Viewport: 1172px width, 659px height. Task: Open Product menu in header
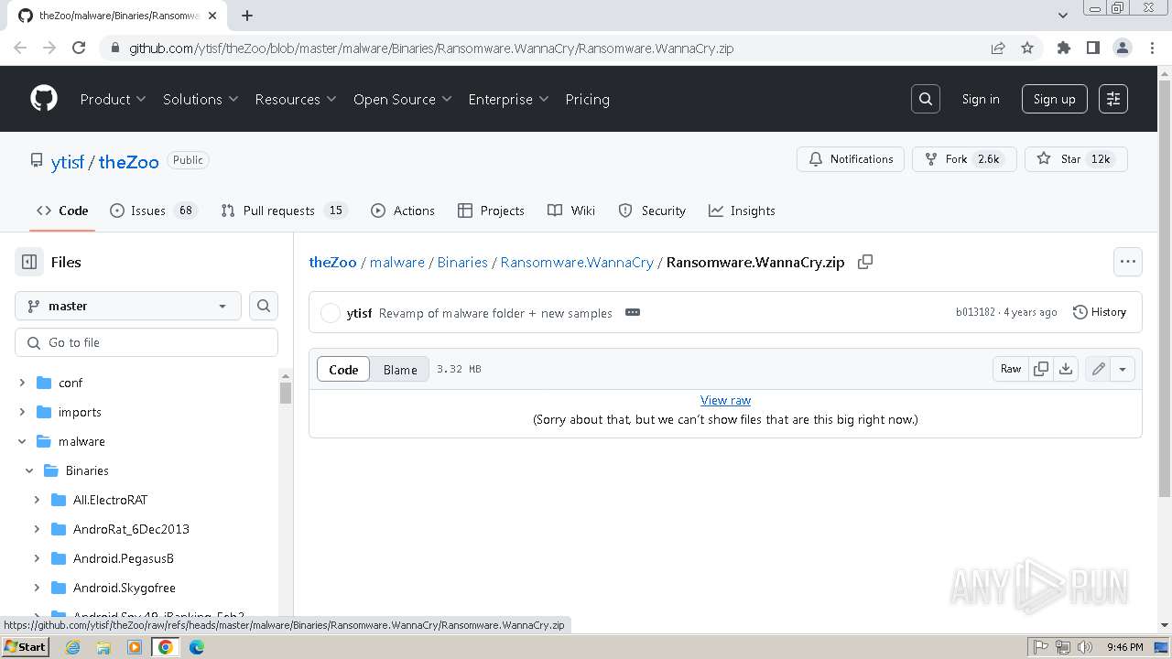pyautogui.click(x=114, y=99)
